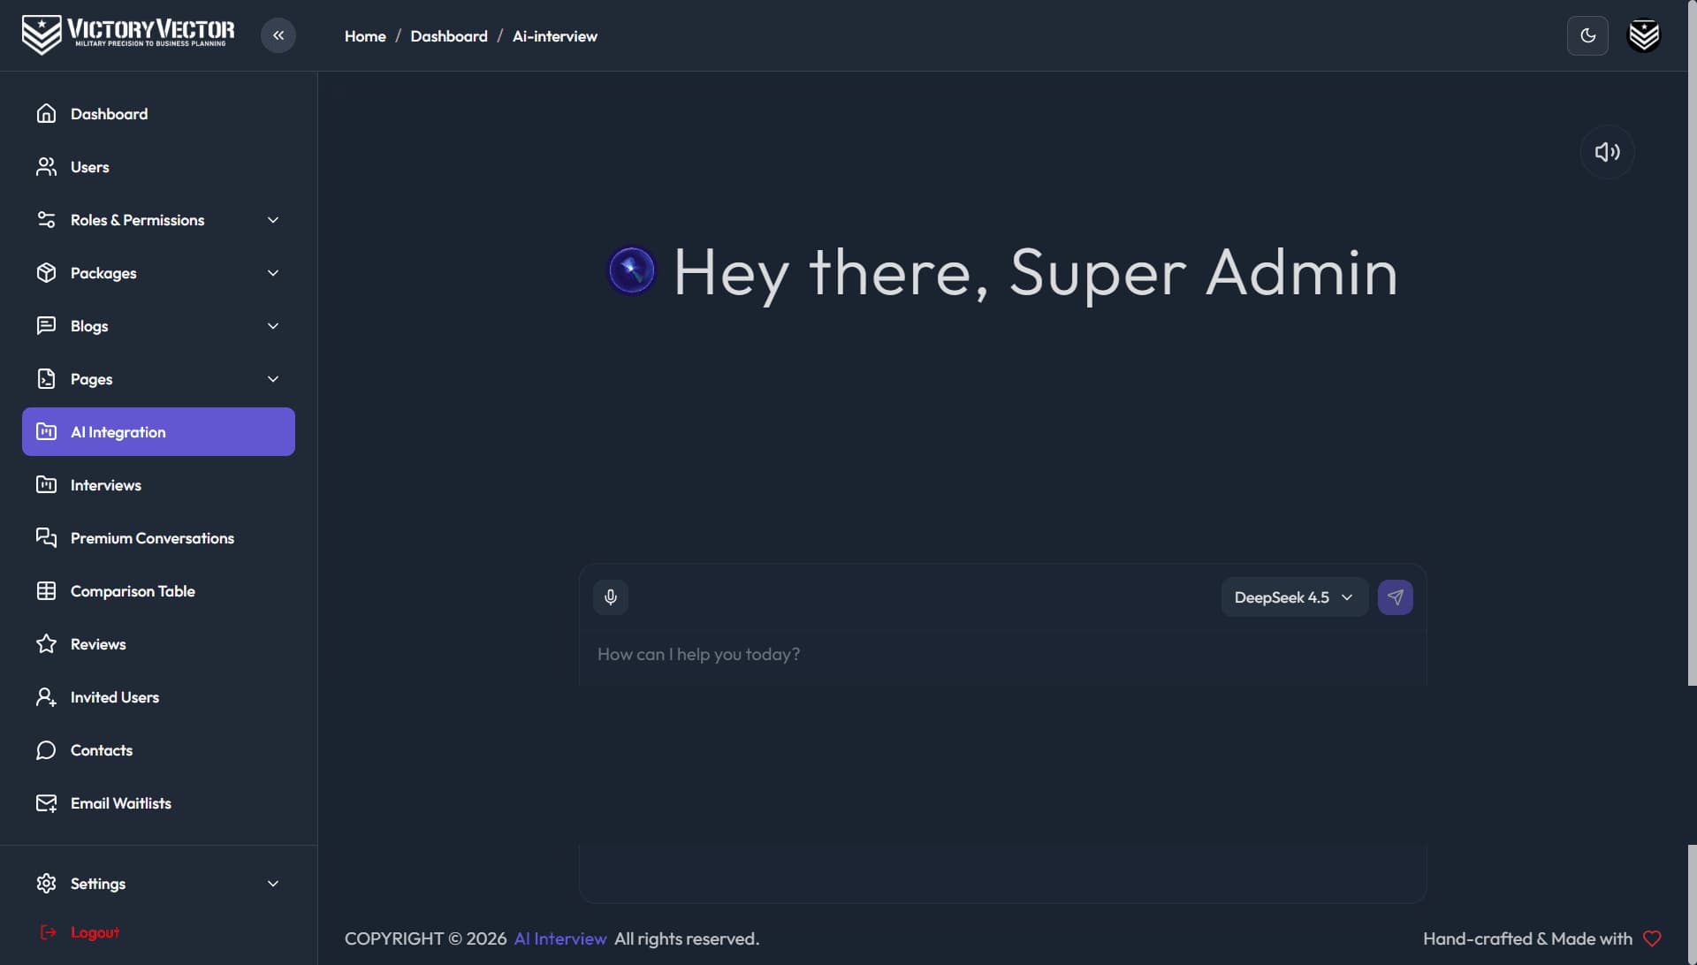Click the Comparison Table grid icon

pyautogui.click(x=46, y=591)
